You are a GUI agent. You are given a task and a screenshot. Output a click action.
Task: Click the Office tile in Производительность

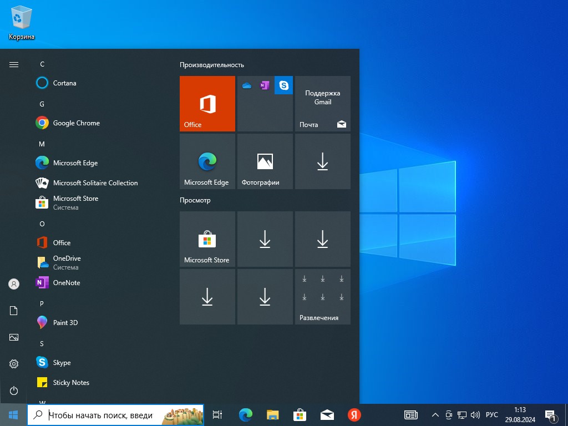207,104
